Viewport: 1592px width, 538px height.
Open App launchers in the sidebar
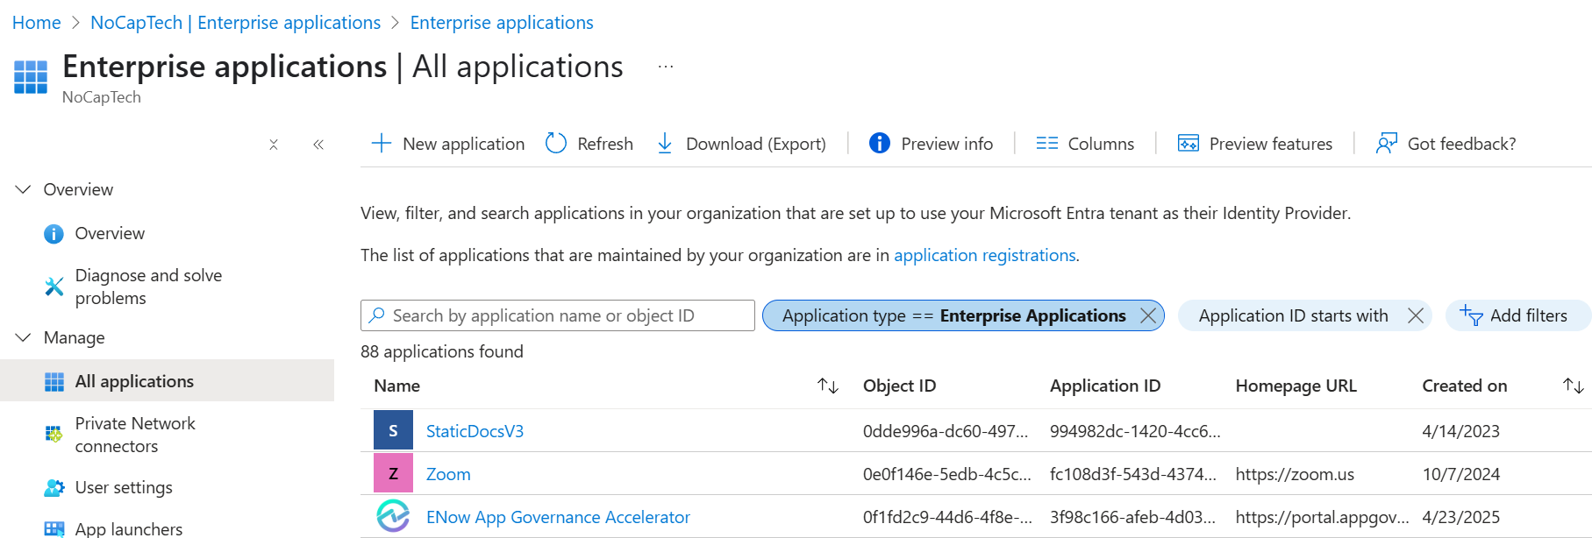click(129, 529)
